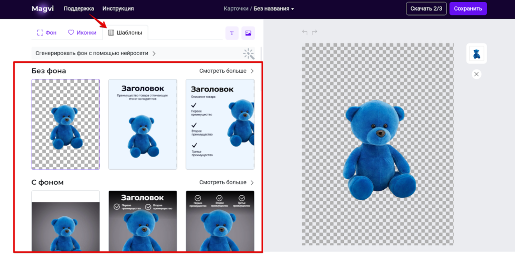The height and width of the screenshot is (254, 515).
Task: Click the Скачать 2/3 button
Action: point(426,9)
